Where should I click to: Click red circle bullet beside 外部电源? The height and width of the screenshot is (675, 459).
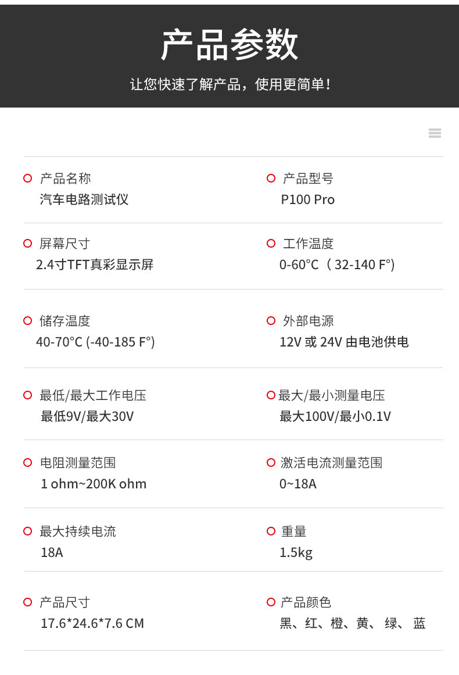pos(271,321)
